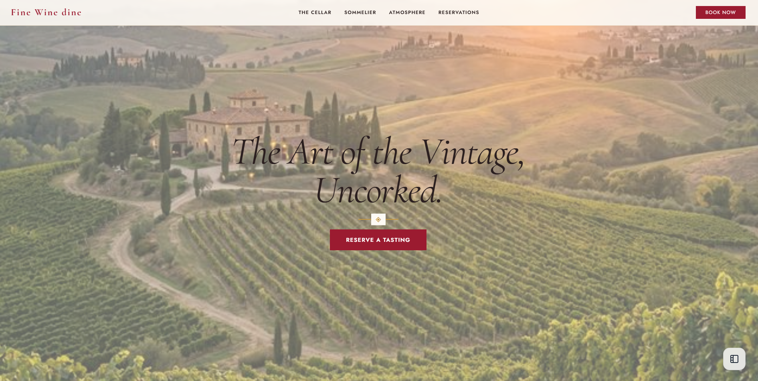758x381 pixels.
Task: Open The Cellar menu item
Action: 315,12
